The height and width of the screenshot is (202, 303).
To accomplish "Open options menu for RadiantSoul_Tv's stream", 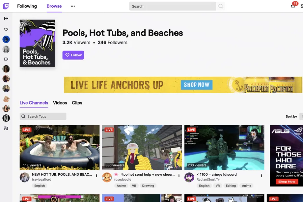I will (261, 175).
